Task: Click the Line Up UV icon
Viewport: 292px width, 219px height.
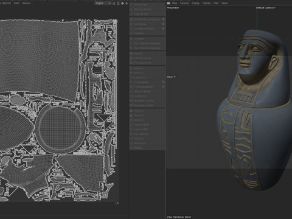Action: tap(131, 77)
